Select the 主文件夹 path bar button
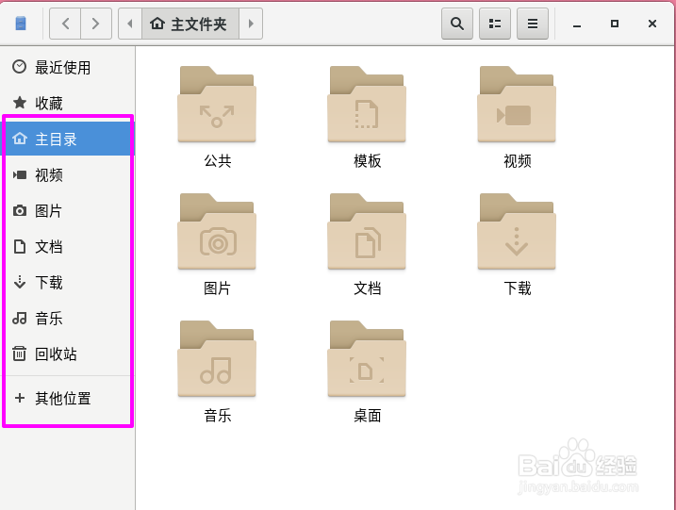Screen dimensions: 676x510 pos(190,24)
